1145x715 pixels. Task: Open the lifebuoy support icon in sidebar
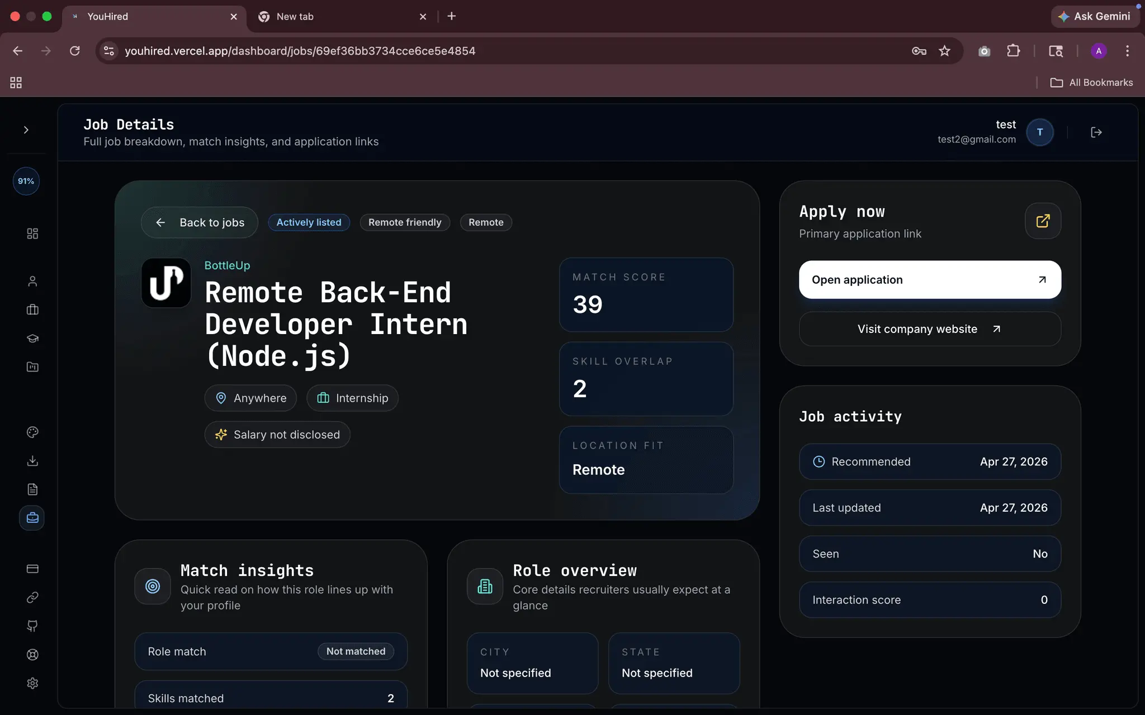click(x=32, y=655)
